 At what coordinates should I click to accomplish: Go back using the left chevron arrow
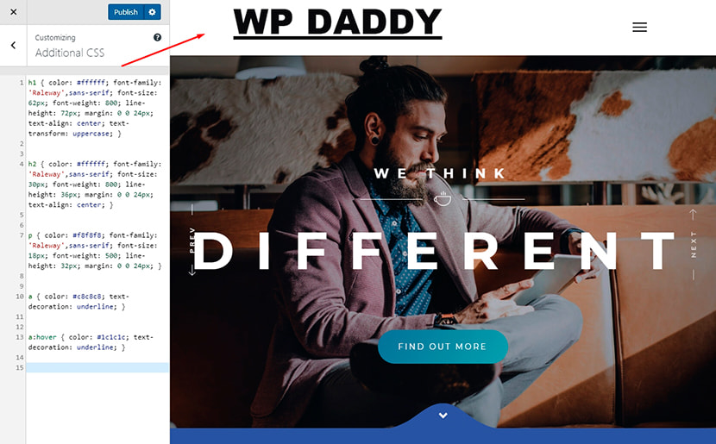click(13, 45)
